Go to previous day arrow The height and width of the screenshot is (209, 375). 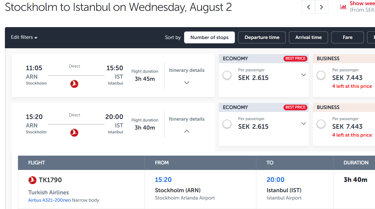click(x=308, y=7)
